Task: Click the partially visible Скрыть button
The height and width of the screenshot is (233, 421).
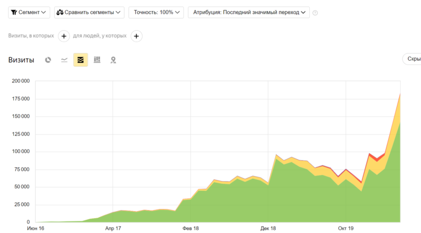Action: (411, 59)
